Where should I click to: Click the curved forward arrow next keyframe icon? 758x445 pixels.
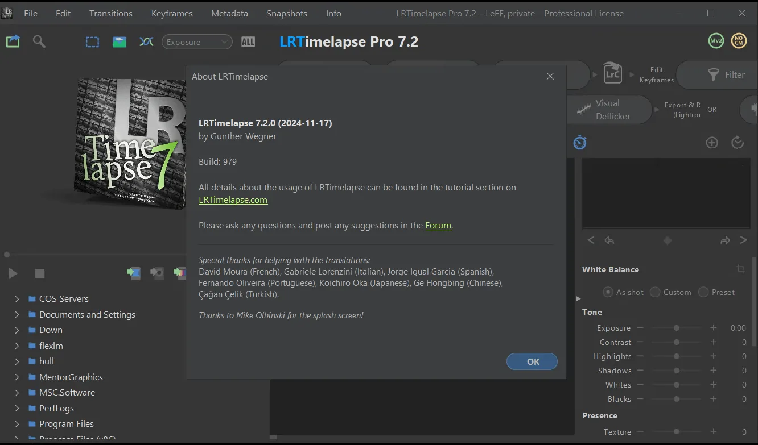coord(725,240)
